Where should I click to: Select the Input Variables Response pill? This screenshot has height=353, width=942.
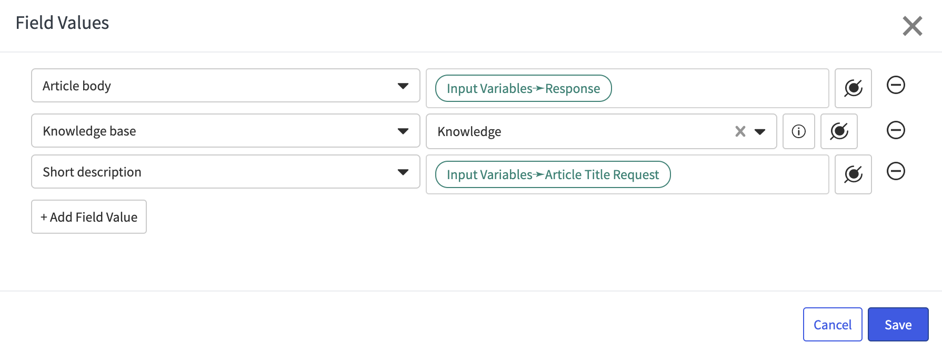523,88
